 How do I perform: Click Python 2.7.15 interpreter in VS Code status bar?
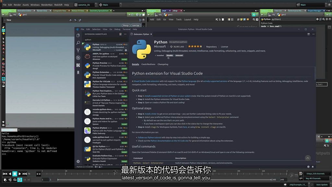85,167
